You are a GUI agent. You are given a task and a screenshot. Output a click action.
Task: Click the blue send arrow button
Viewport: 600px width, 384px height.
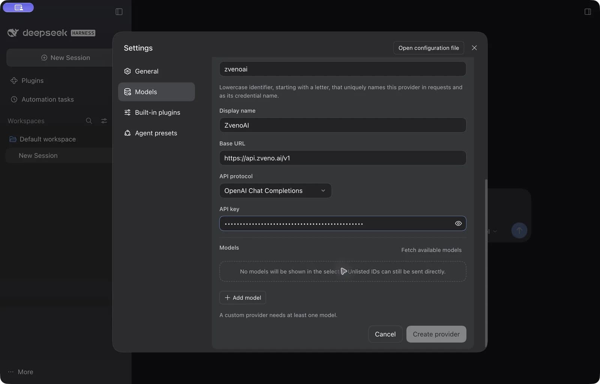(519, 230)
